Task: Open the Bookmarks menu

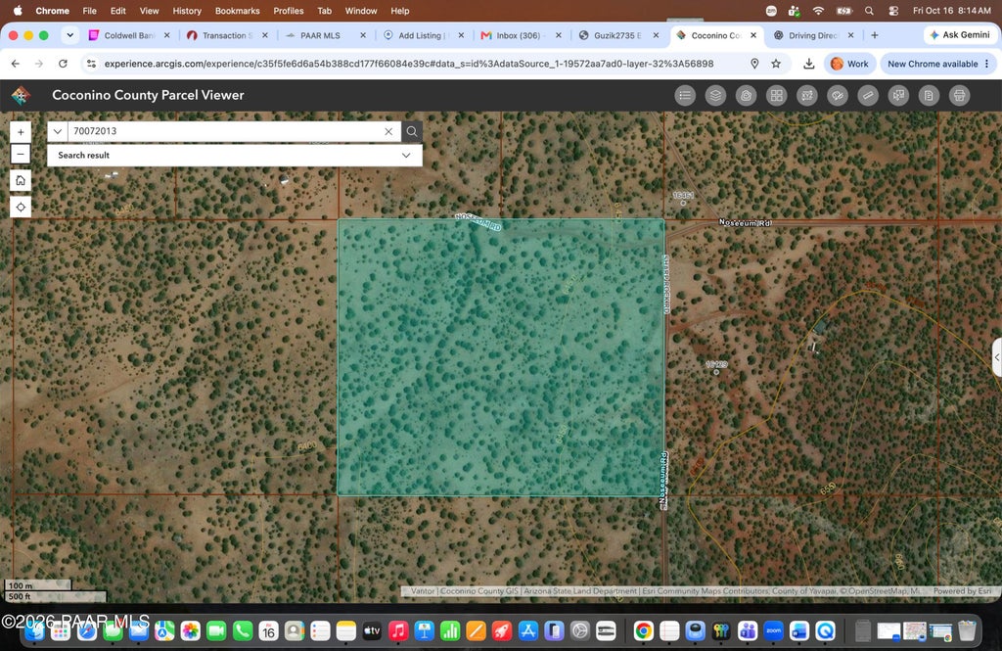Action: [x=237, y=10]
